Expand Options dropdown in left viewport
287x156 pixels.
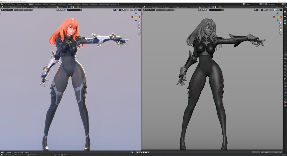pos(137,7)
